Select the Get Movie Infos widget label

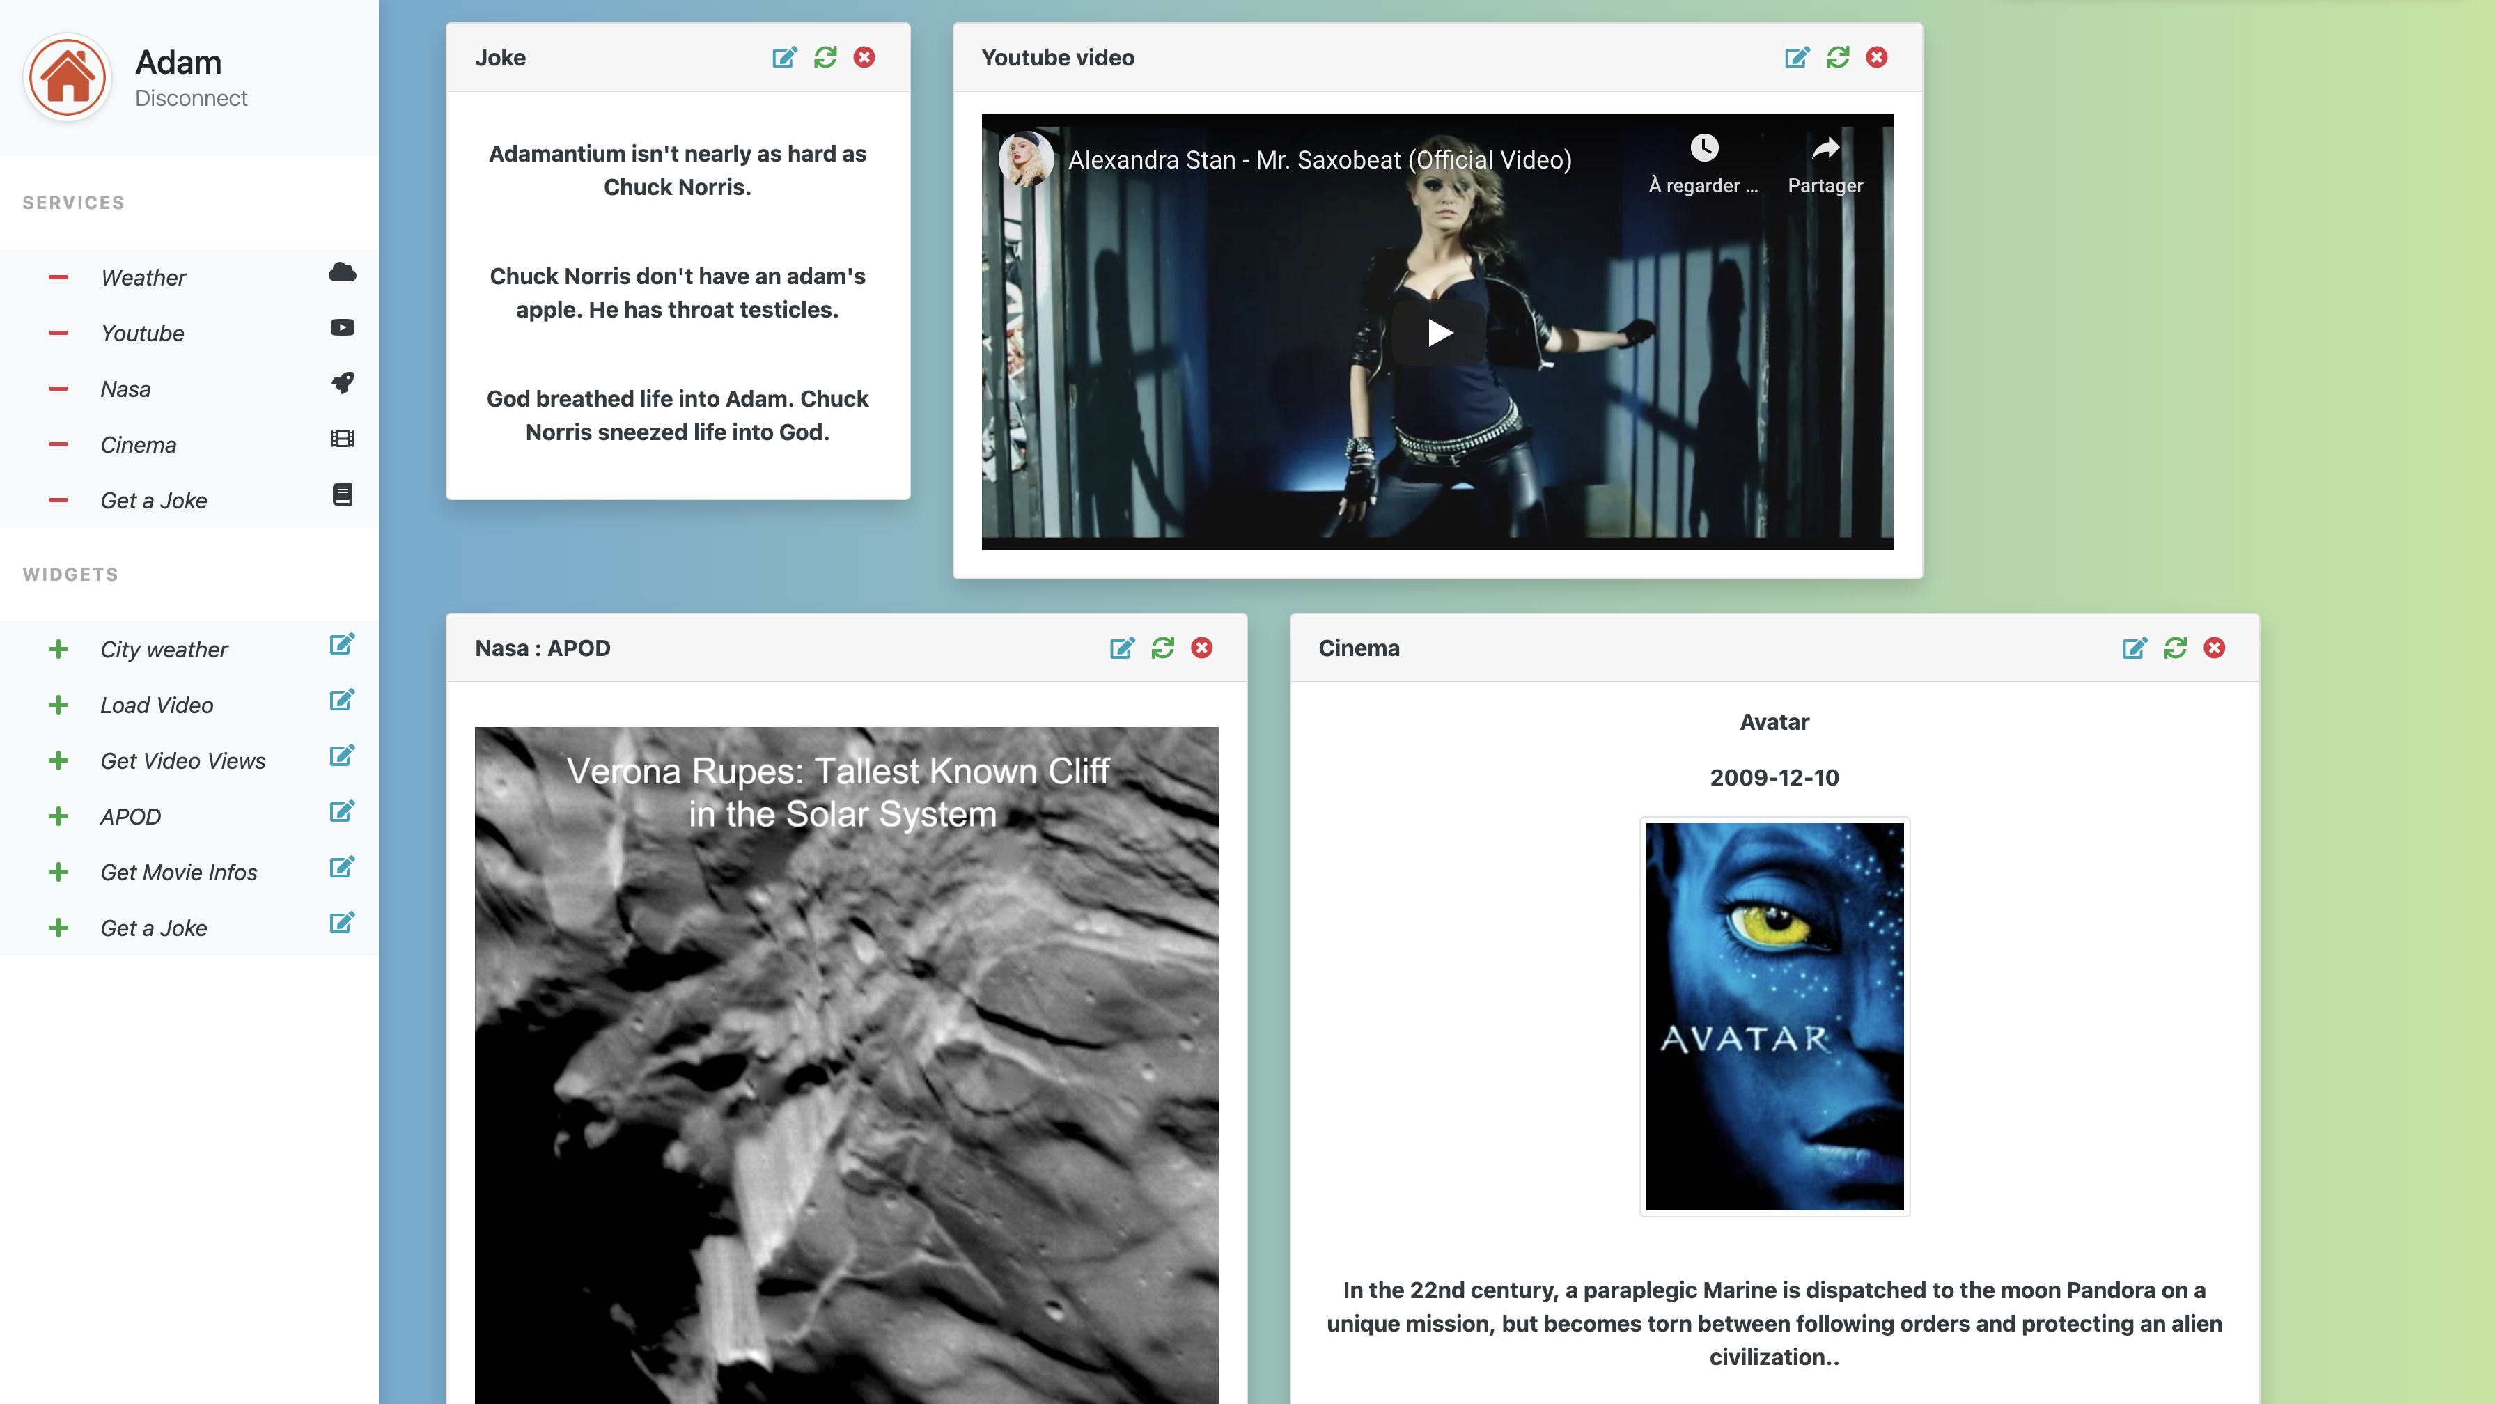pos(179,872)
